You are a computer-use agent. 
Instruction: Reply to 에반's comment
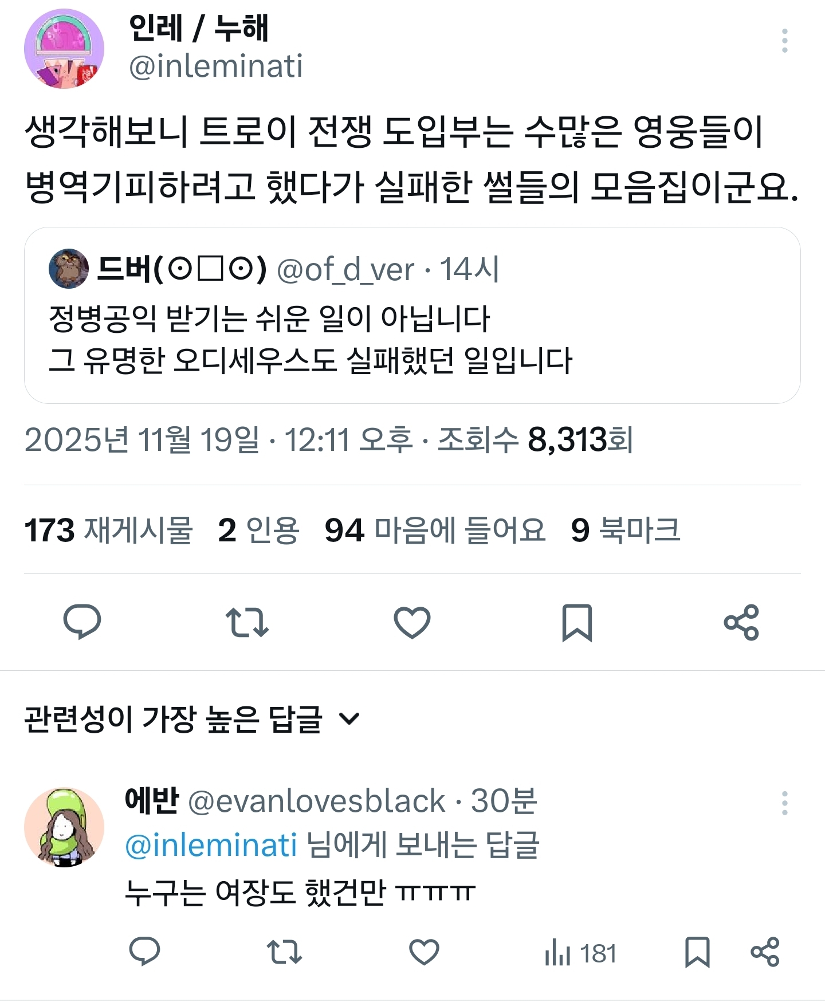[144, 953]
